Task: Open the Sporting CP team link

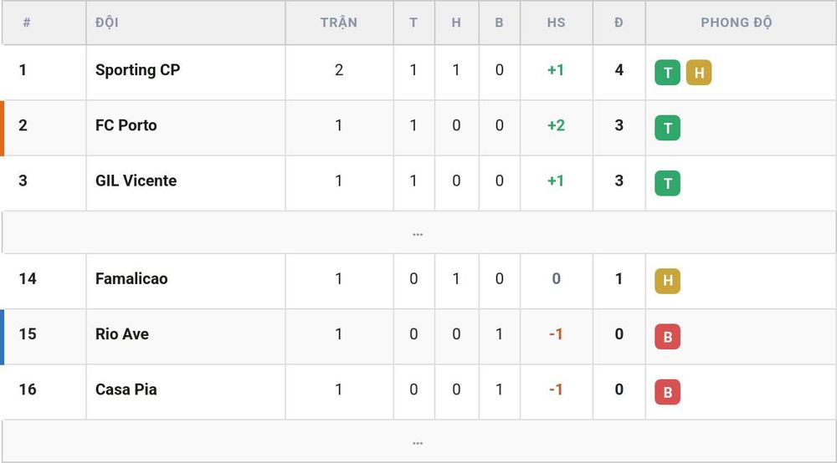Action: (x=138, y=70)
